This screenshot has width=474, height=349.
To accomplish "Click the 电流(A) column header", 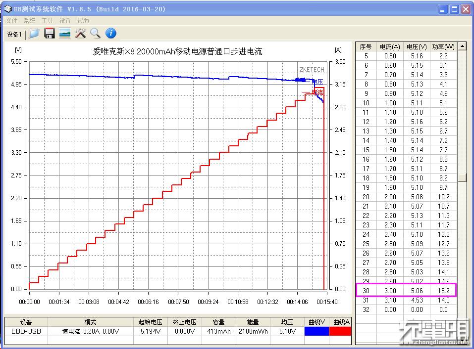I will [x=390, y=47].
